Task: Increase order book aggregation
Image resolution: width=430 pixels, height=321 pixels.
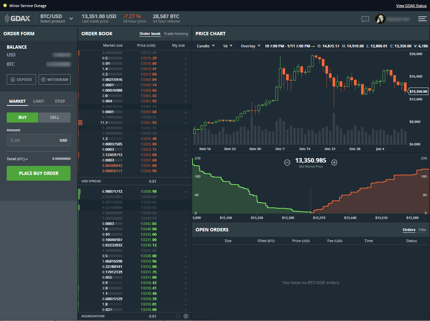Action: [186, 316]
